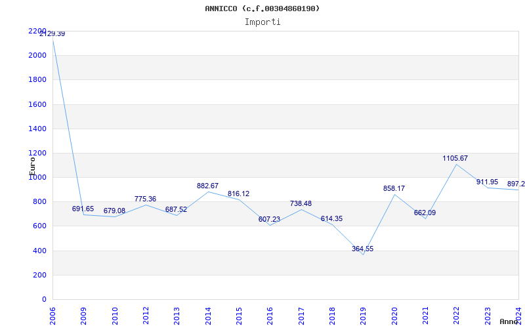Click the x-axis year 2017

301,316
